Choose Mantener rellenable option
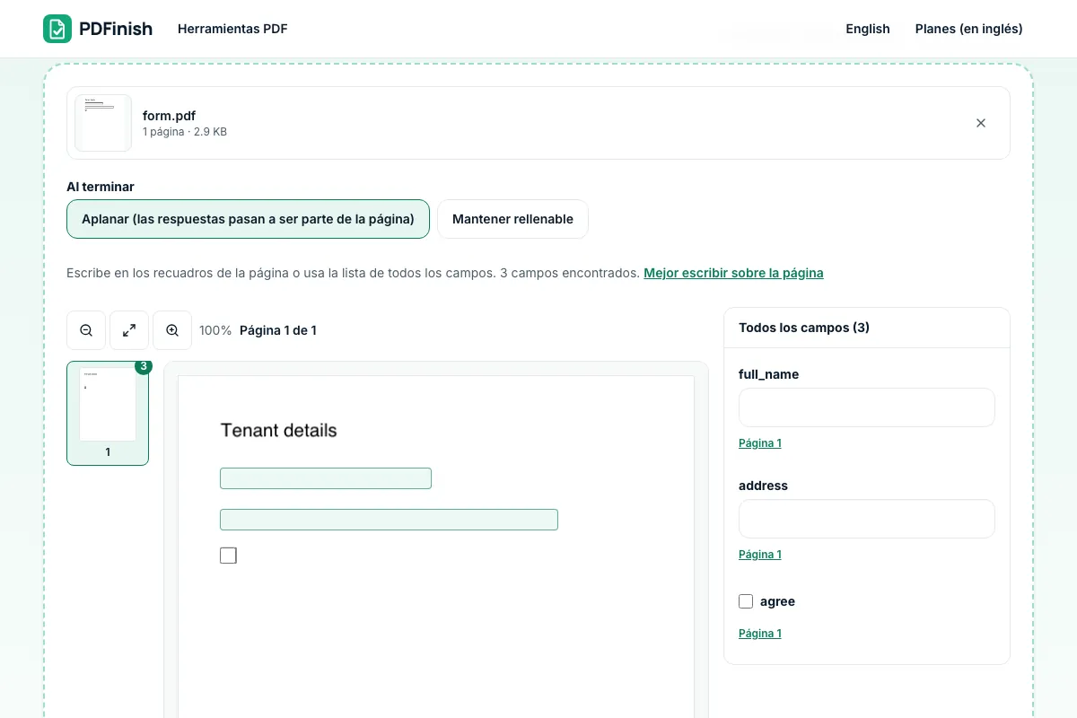The width and height of the screenshot is (1077, 718). click(512, 219)
